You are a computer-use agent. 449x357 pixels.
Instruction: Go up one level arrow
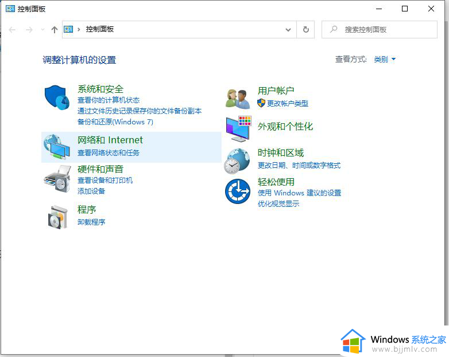[55, 29]
